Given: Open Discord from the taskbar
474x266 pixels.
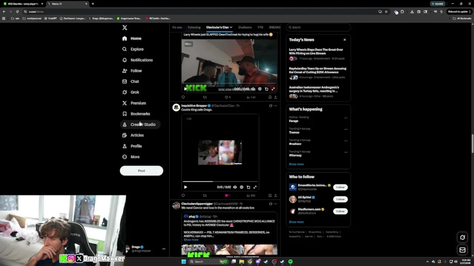Looking at the screenshot, I should click(x=258, y=262).
